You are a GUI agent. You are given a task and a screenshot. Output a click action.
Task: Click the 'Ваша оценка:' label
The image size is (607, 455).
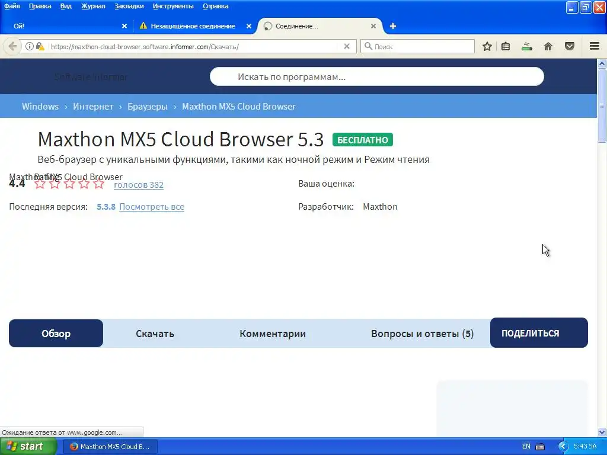coord(327,184)
